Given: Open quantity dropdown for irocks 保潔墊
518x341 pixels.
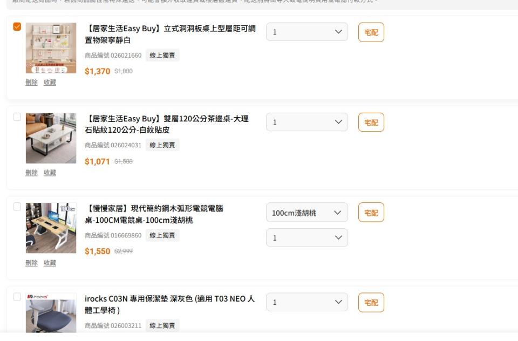Looking at the screenshot, I should pyautogui.click(x=307, y=302).
